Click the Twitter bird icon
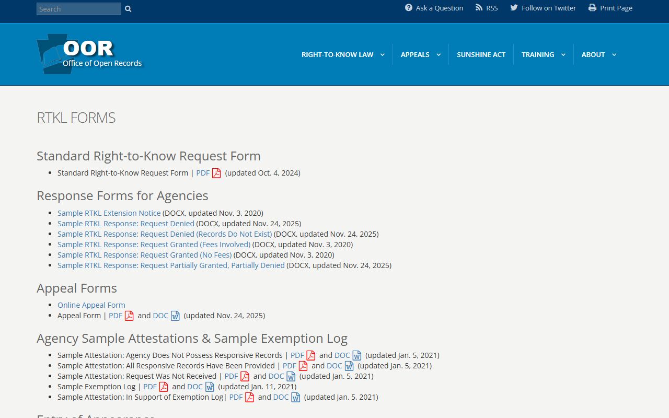 point(514,8)
